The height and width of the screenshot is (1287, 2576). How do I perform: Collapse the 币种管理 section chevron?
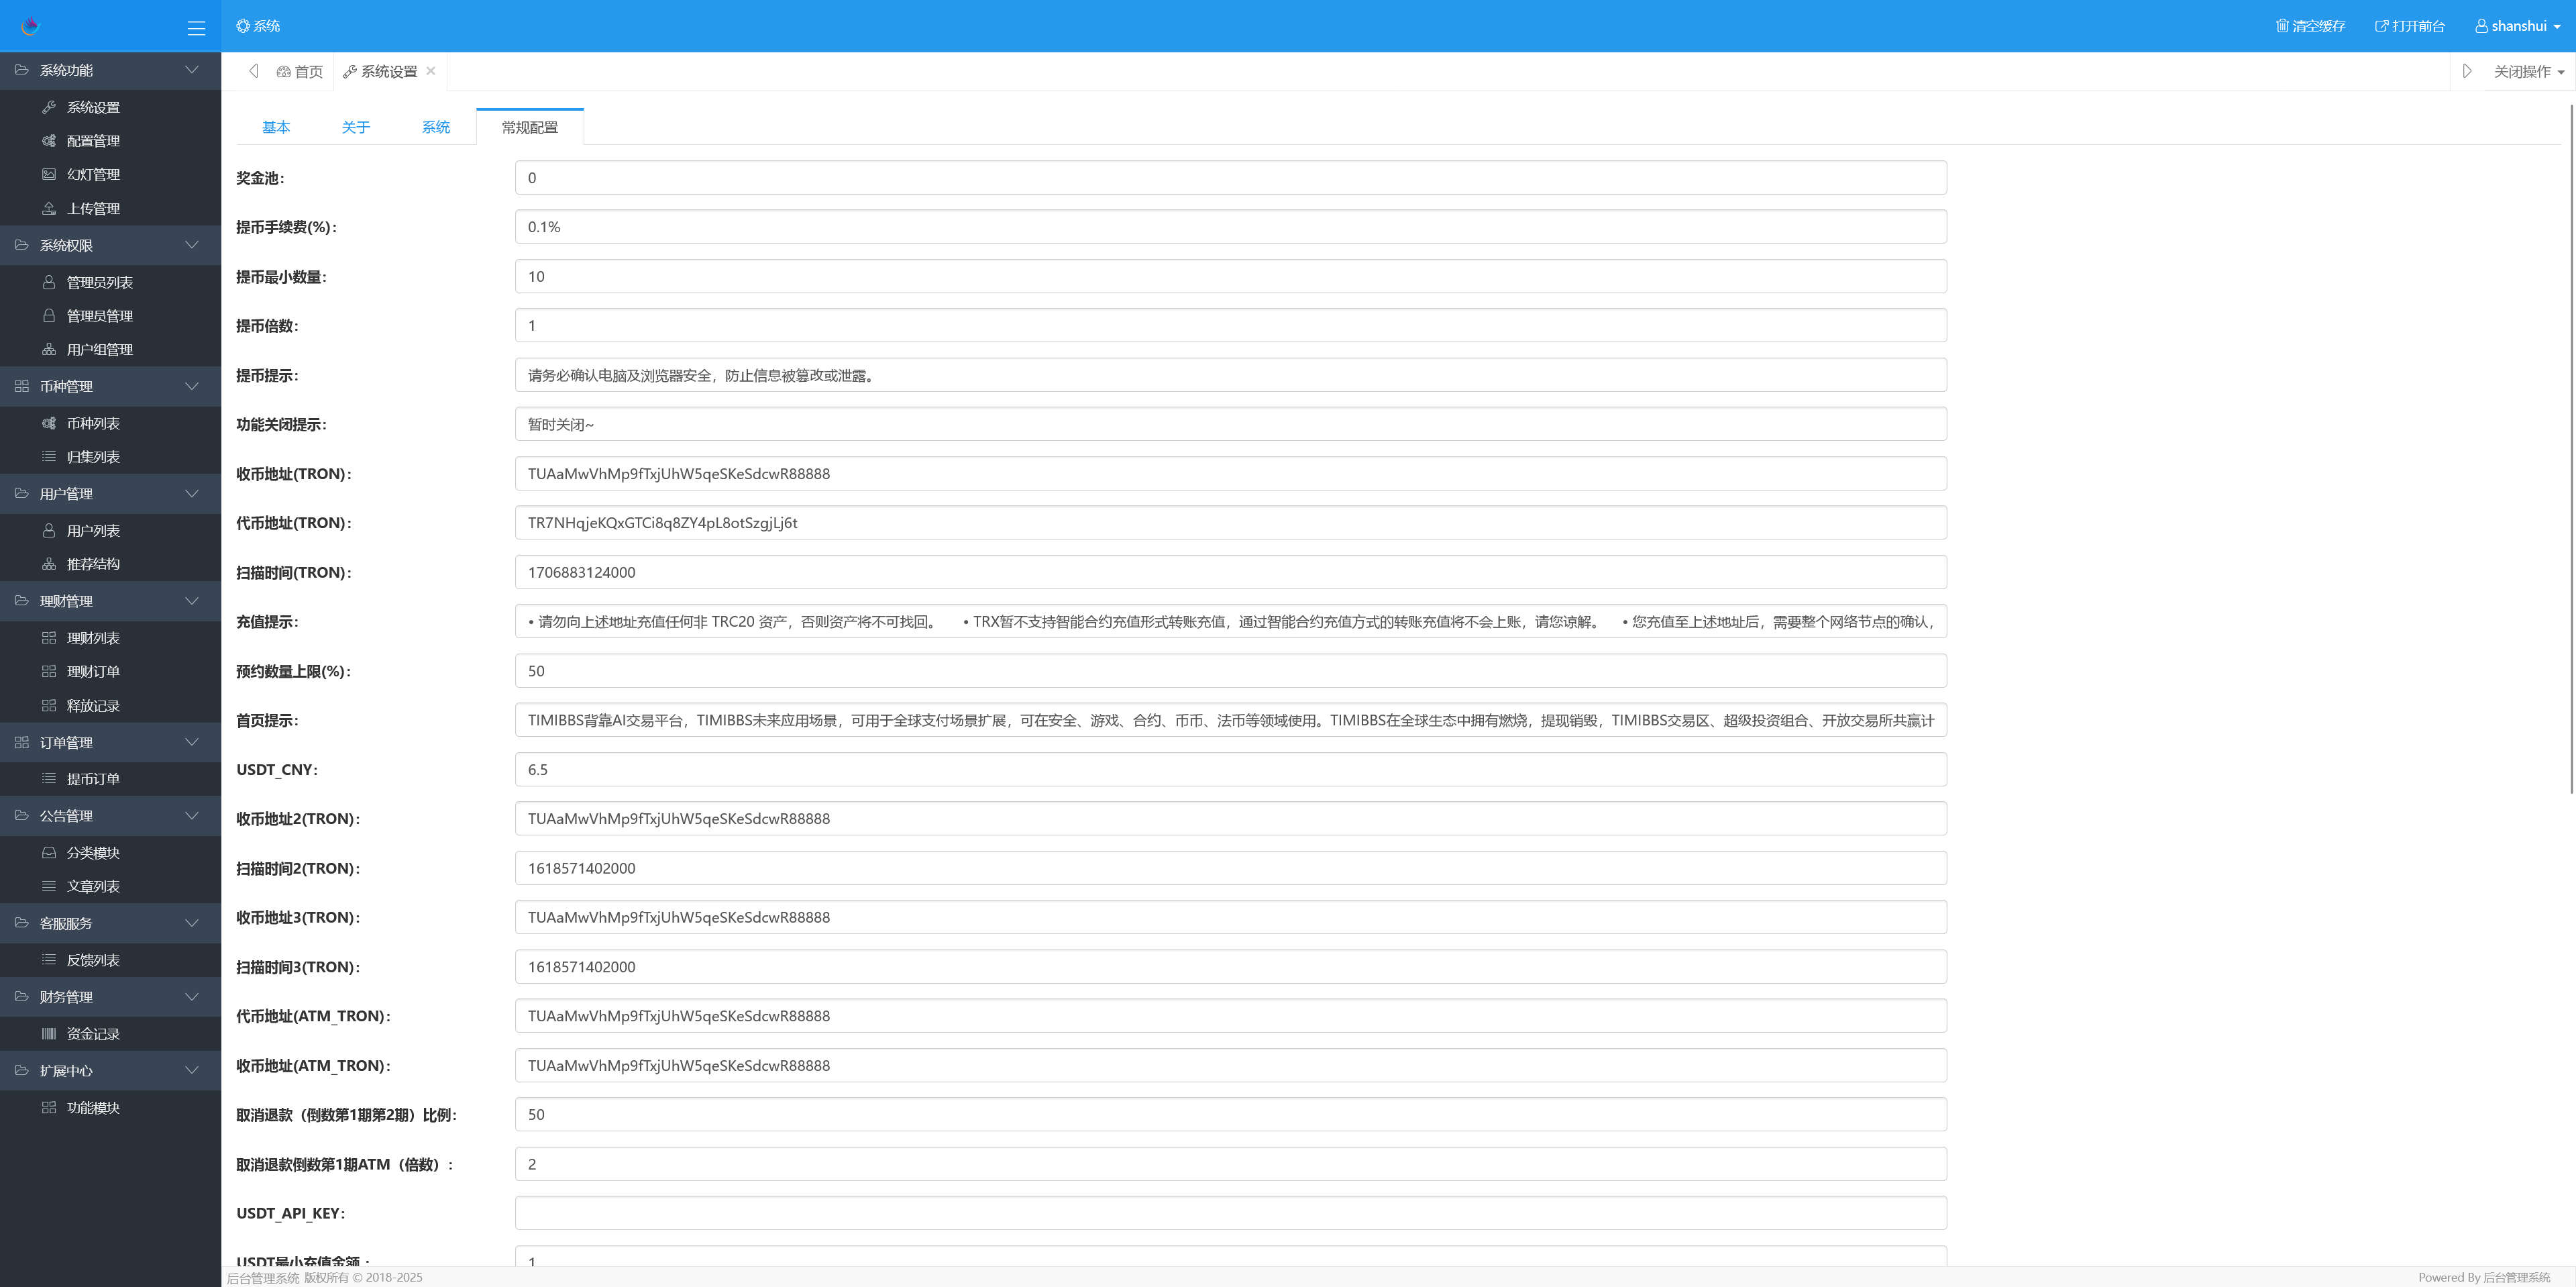coord(191,386)
